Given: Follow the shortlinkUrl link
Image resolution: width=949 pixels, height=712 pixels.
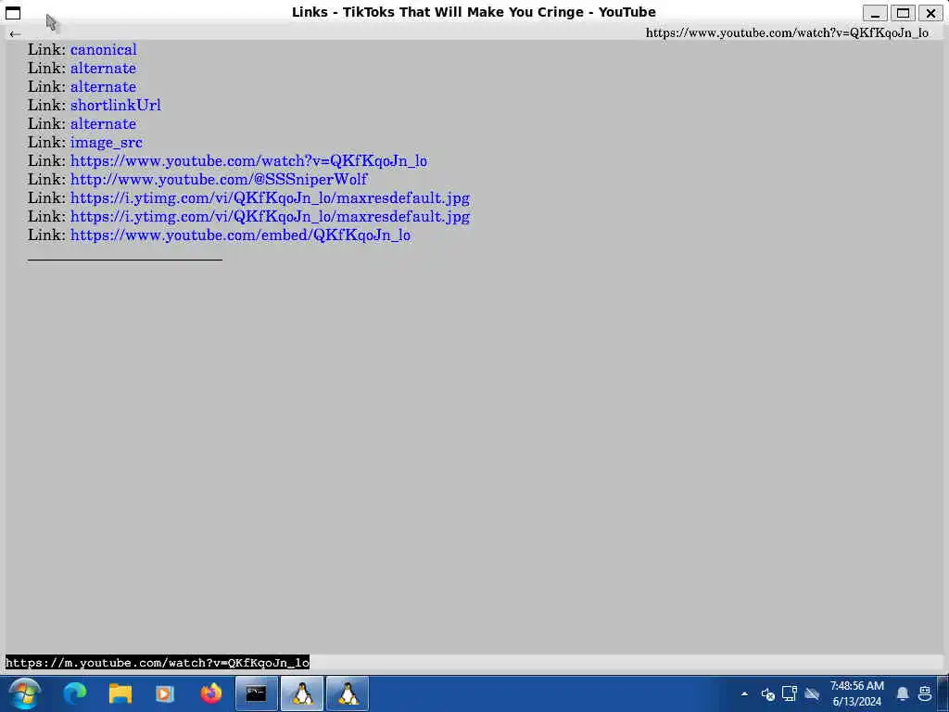Looking at the screenshot, I should 116,106.
